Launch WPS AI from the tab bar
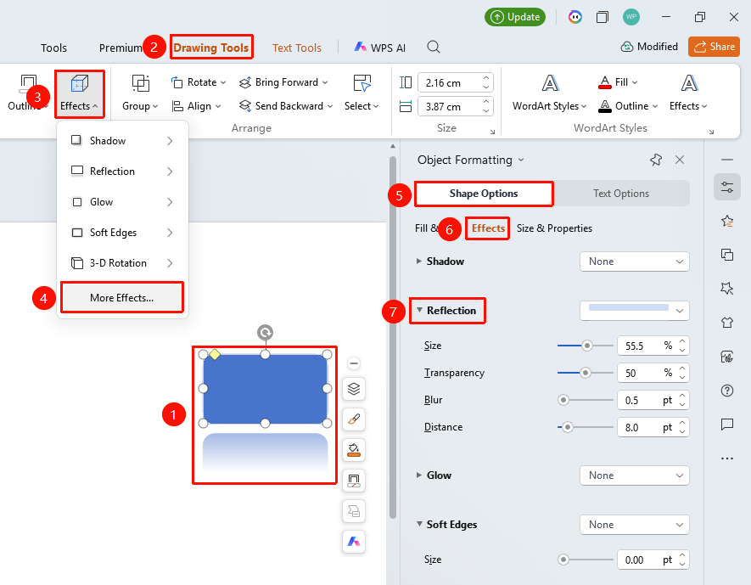 click(x=380, y=48)
